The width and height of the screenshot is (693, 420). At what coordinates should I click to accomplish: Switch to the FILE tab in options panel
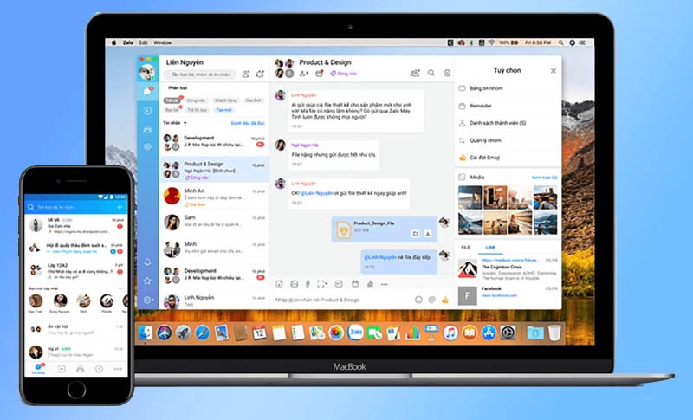click(x=465, y=247)
